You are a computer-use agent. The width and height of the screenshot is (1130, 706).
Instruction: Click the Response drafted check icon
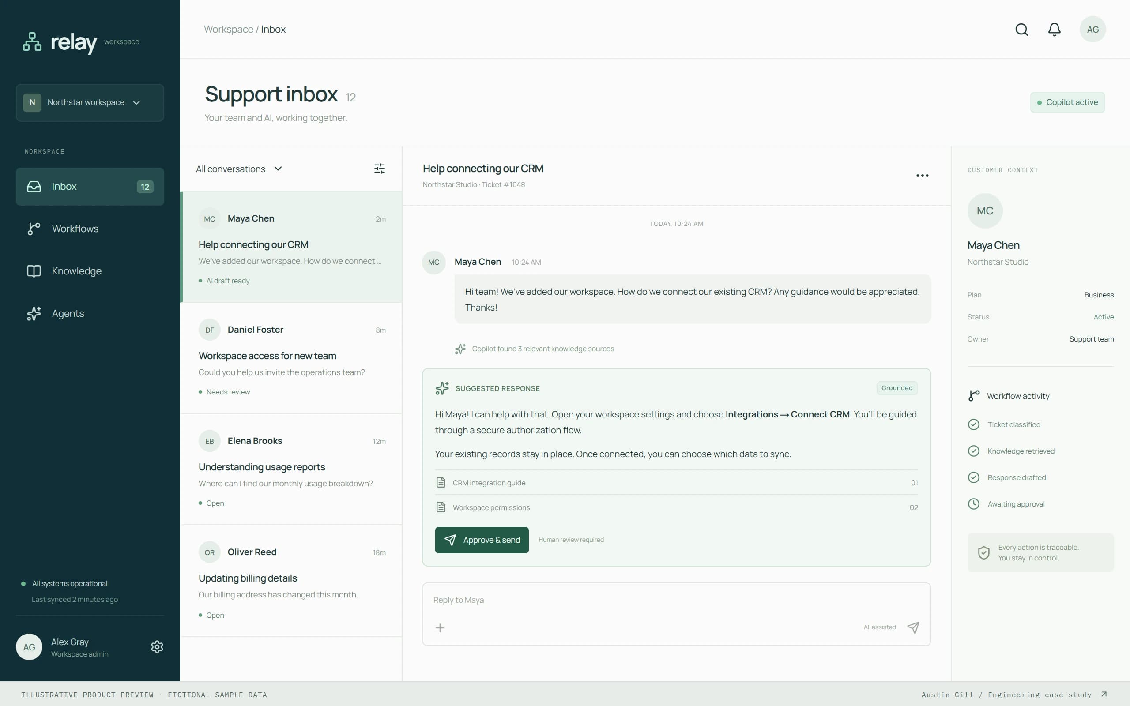[974, 477]
